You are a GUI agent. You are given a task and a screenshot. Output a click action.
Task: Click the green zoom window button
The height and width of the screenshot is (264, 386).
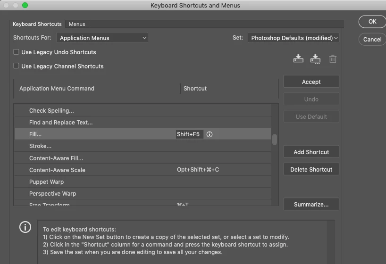tap(25, 5)
